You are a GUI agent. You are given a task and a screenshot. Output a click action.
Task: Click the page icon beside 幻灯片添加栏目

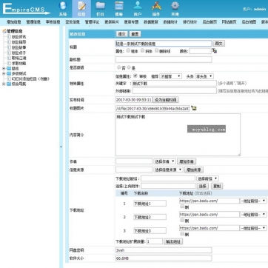tap(9, 78)
